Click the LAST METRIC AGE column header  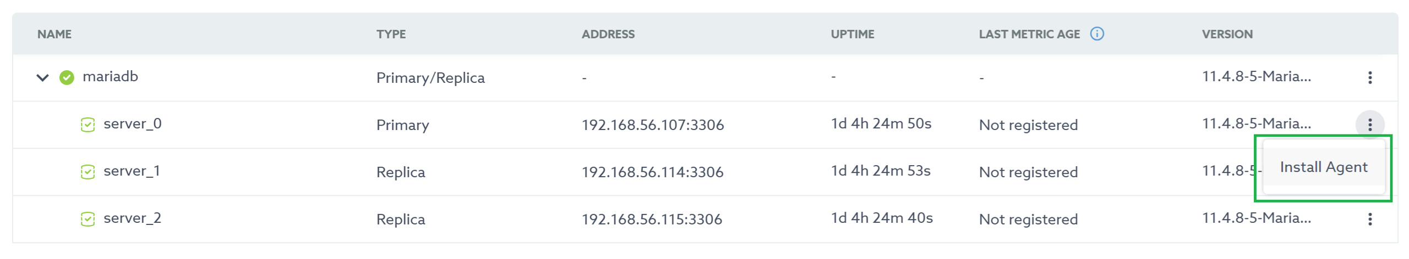coord(1029,34)
